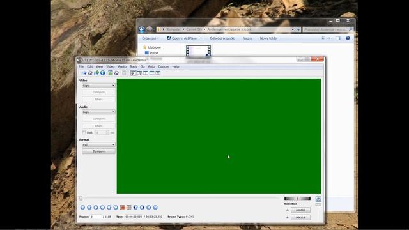This screenshot has width=409, height=230.
Task: Set selection marker B icon
Action: point(129,207)
